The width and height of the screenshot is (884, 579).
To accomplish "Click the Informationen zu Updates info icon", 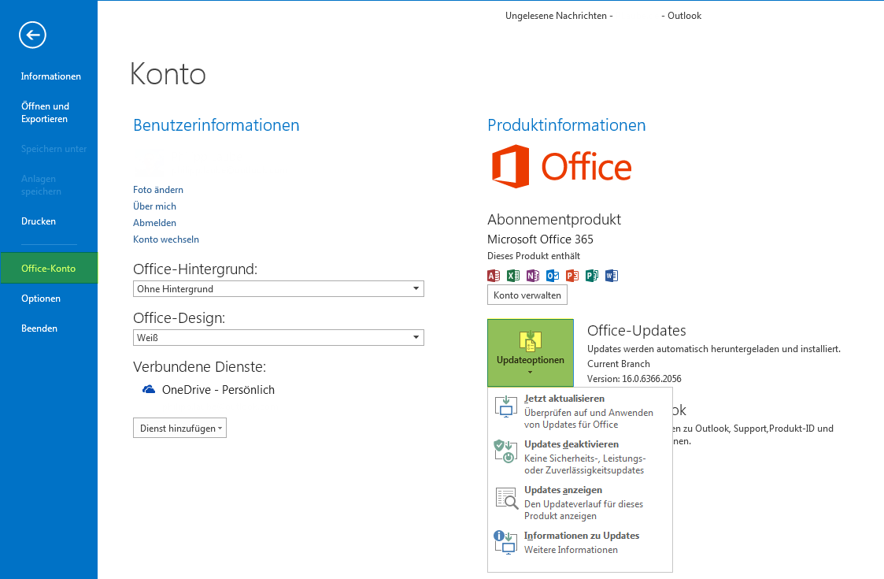I will coord(505,543).
